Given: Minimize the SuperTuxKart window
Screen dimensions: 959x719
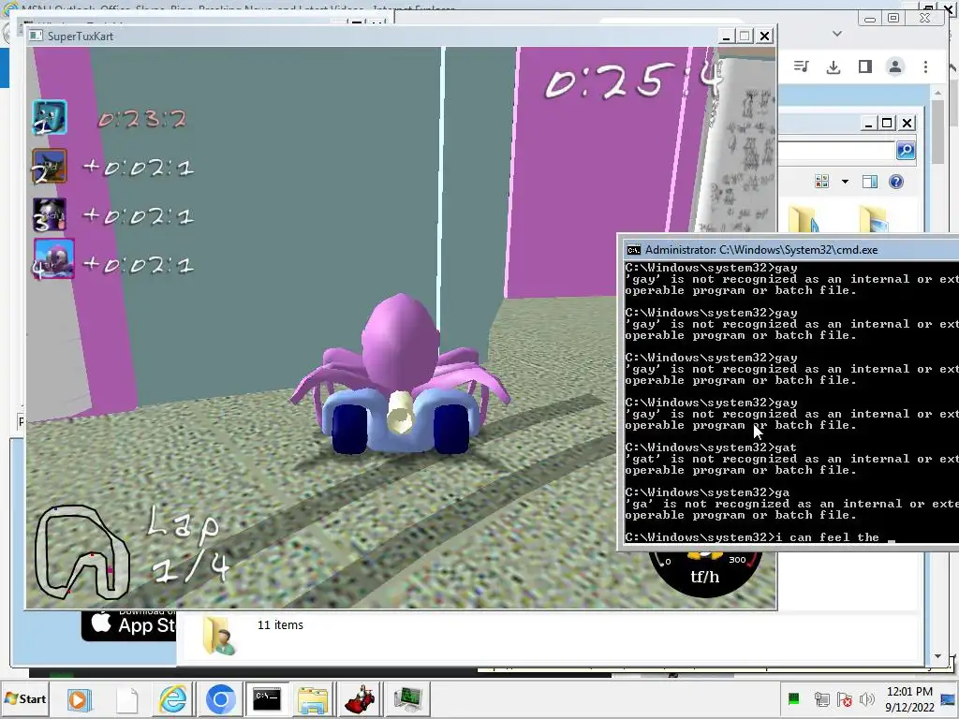Looking at the screenshot, I should [726, 37].
